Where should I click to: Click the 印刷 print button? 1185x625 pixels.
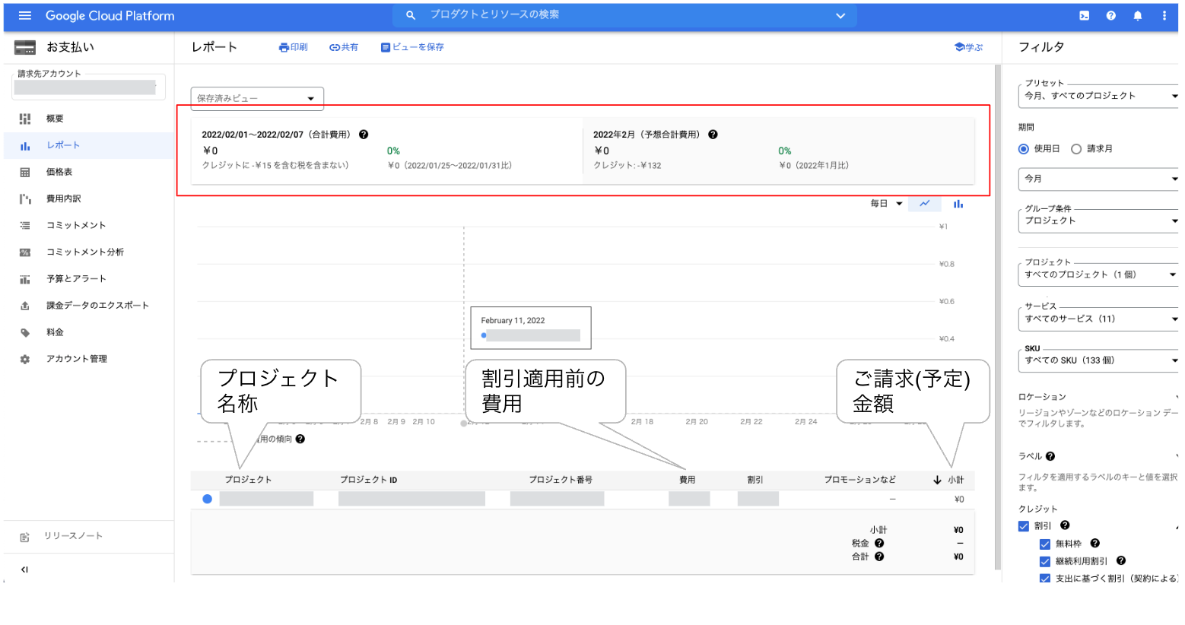coord(293,47)
